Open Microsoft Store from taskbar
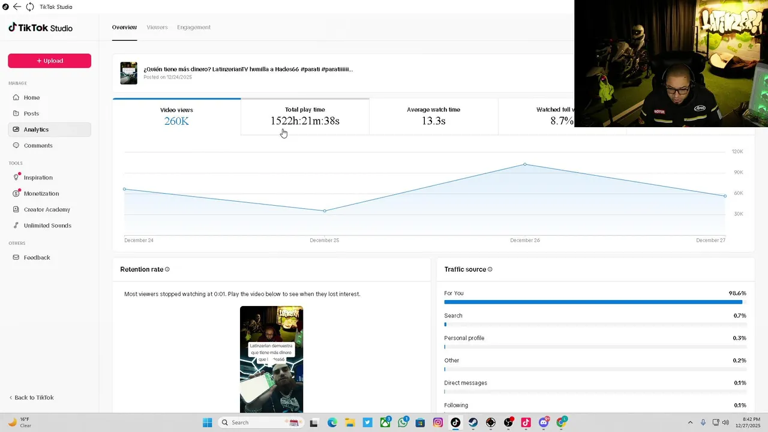 (x=421, y=422)
